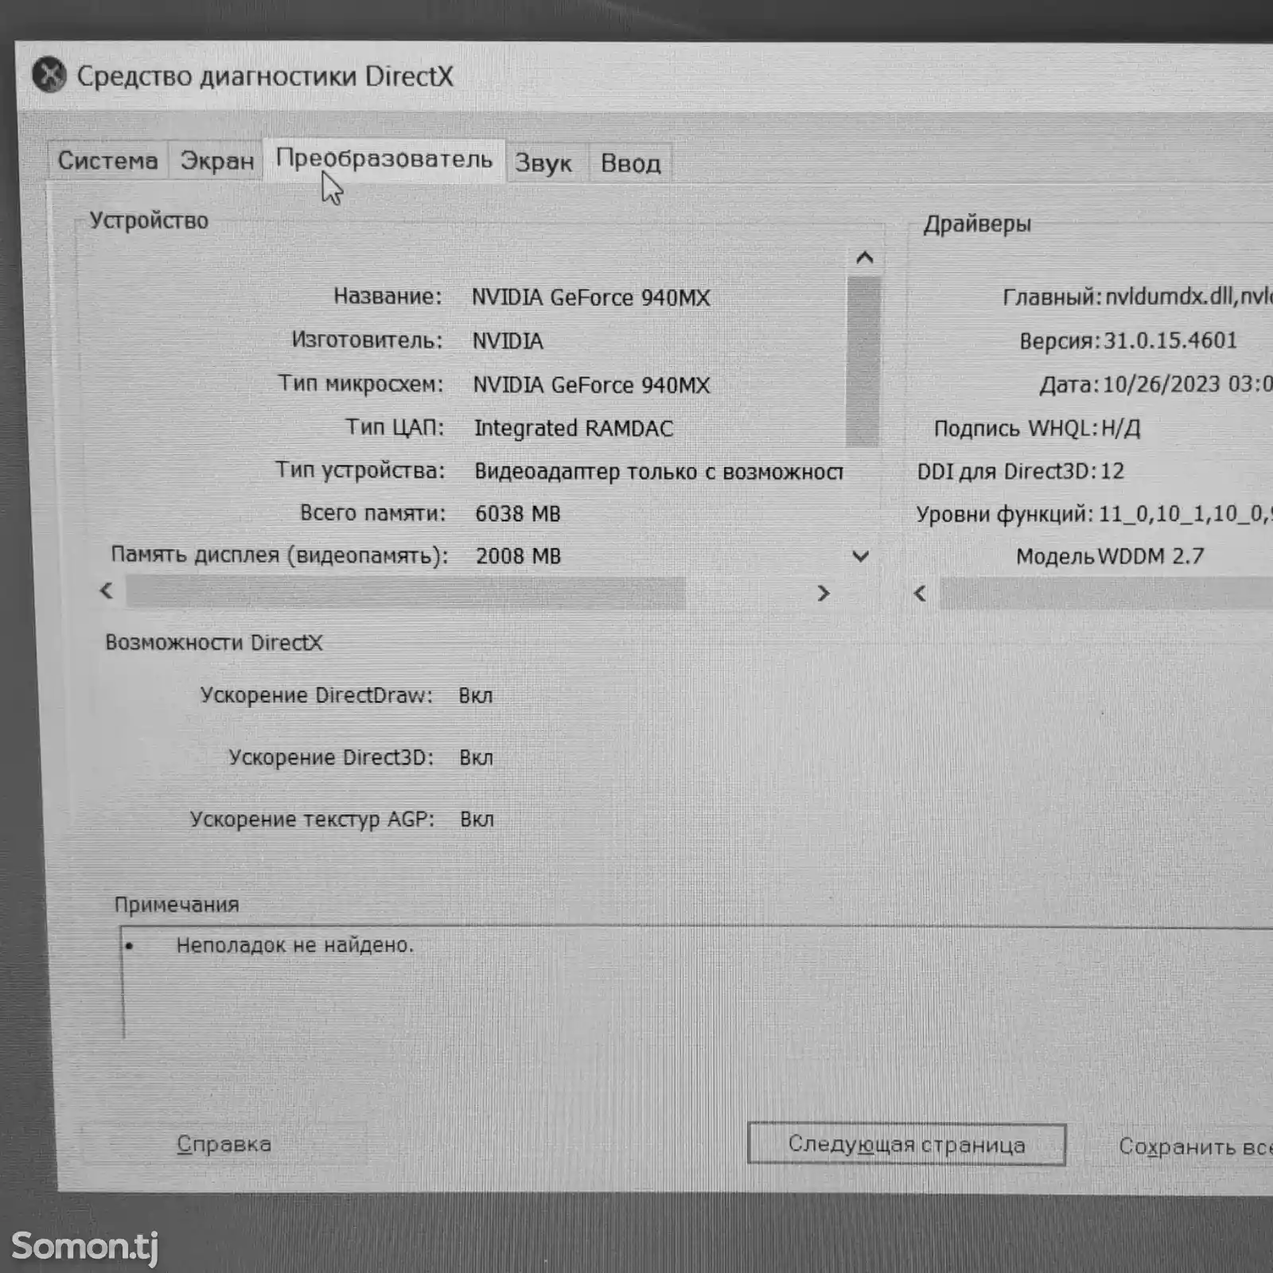Select the Подпись WHQL value Н/Д

1120,429
